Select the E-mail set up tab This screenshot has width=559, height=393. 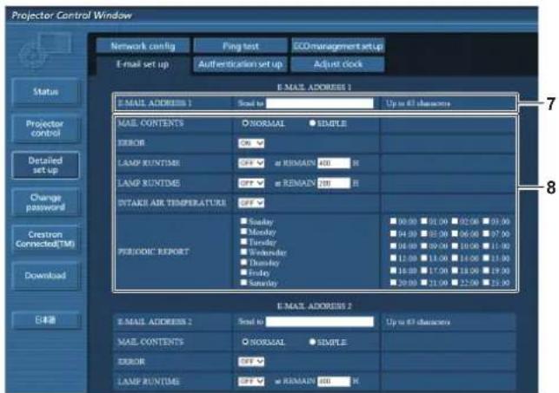coord(143,64)
